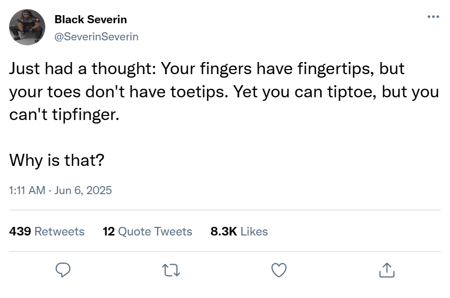
Task: Click the @SeverinSeverin handle
Action: [96, 37]
